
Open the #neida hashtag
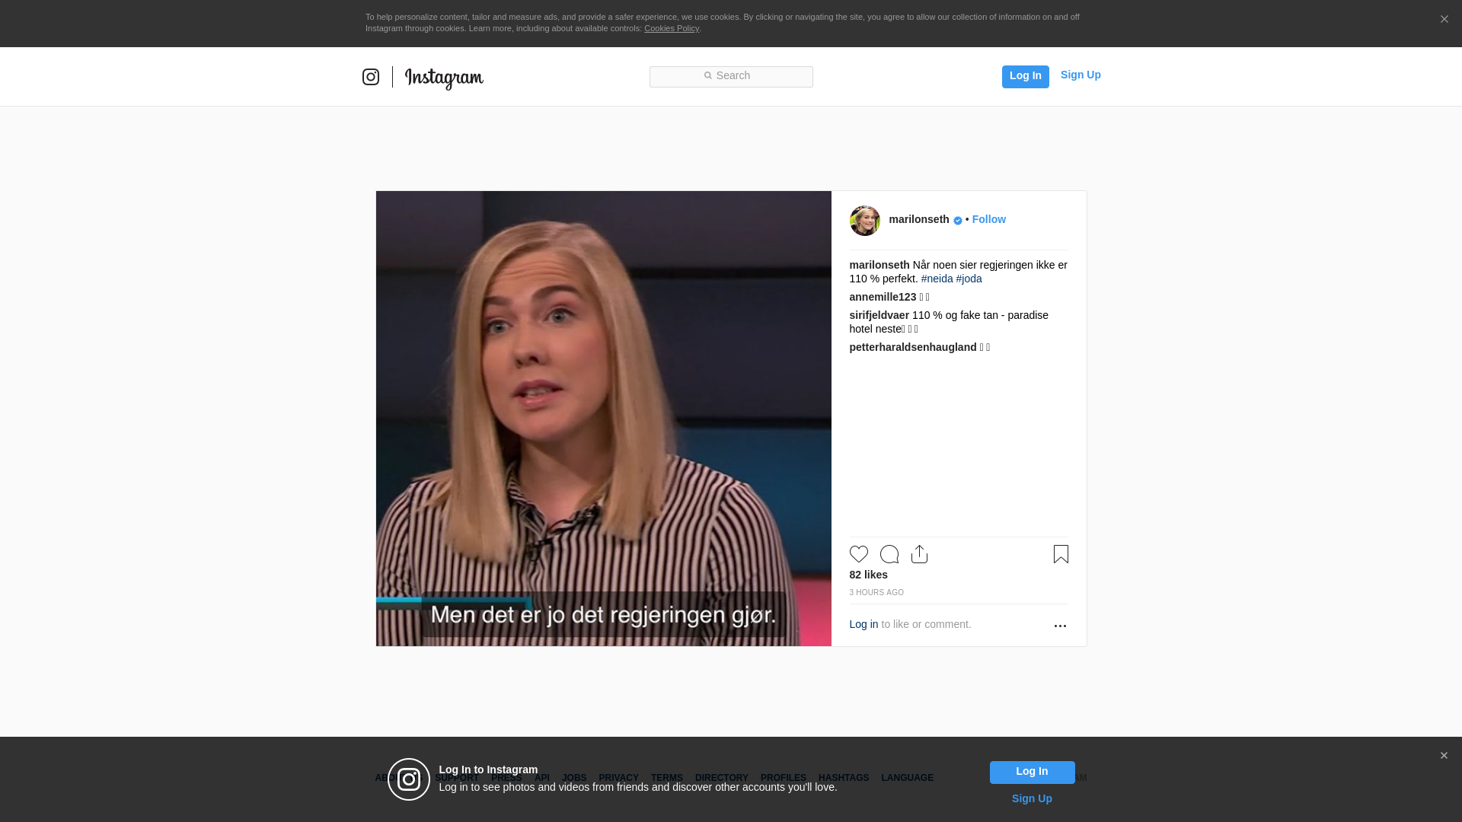click(937, 279)
